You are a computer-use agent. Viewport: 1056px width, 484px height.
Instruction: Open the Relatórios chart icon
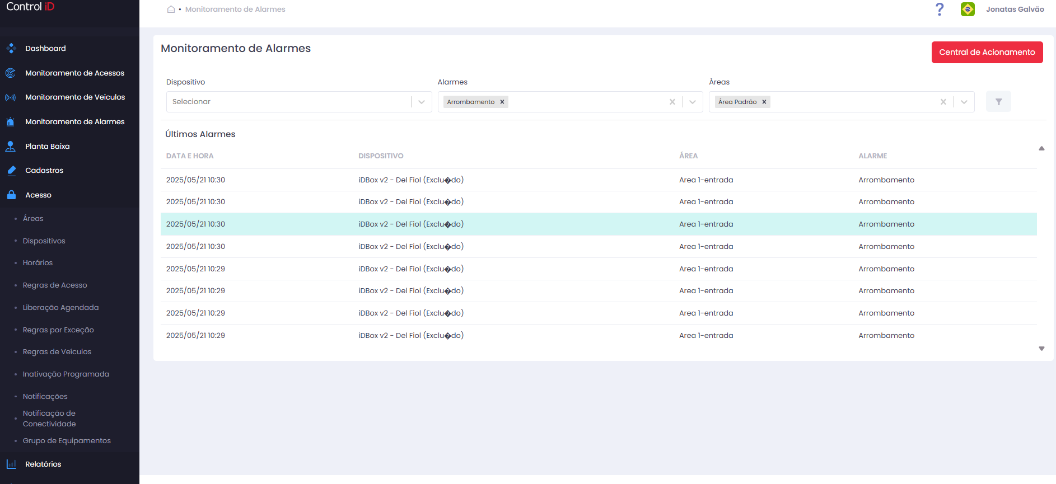(x=11, y=464)
